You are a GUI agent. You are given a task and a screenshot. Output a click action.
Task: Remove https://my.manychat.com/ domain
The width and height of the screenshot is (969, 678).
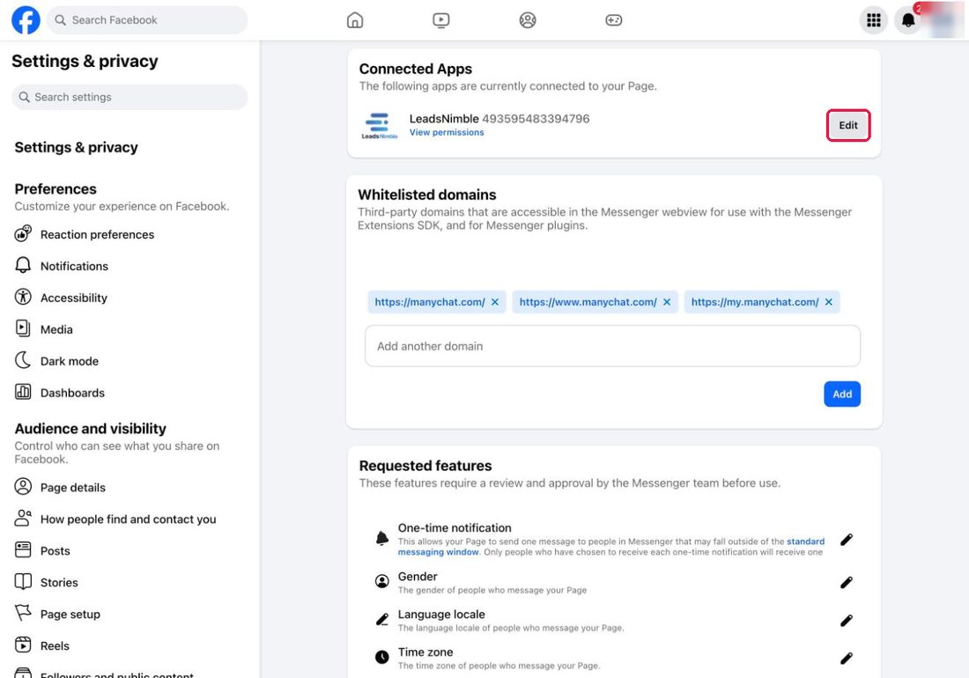point(829,302)
